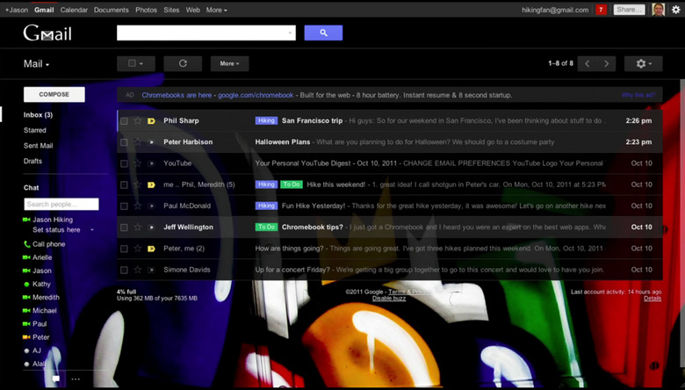Select the Phil Sharp message checkbox
Image resolution: width=685 pixels, height=390 pixels.
(x=124, y=121)
